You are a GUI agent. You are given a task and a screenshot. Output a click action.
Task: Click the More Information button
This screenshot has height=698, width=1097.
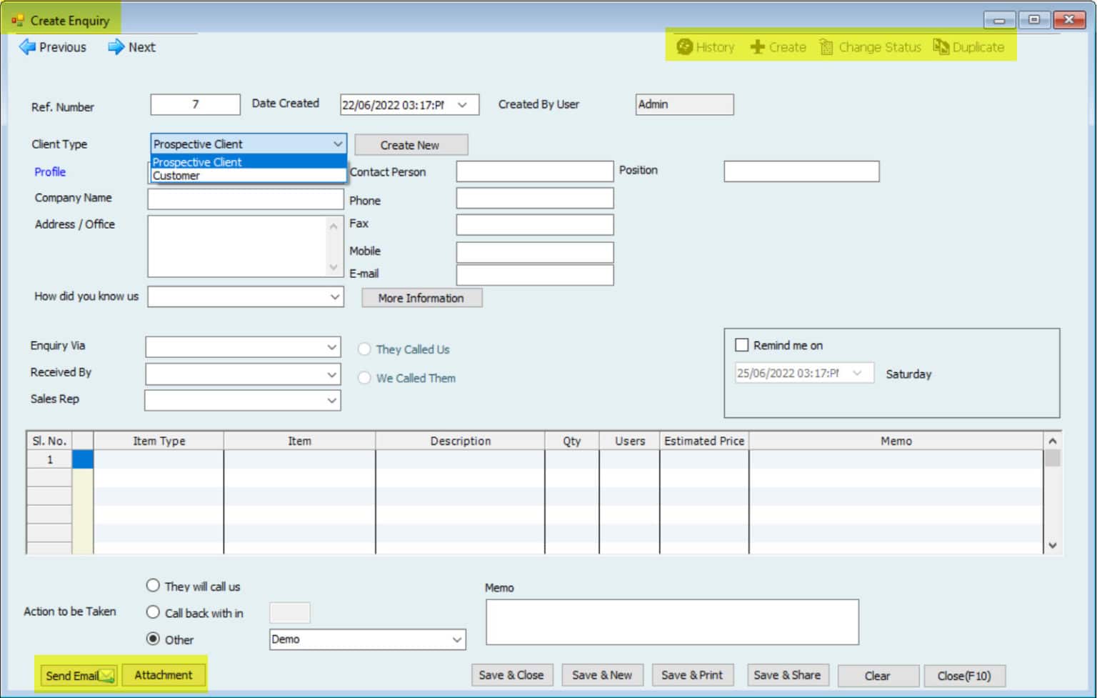(421, 298)
